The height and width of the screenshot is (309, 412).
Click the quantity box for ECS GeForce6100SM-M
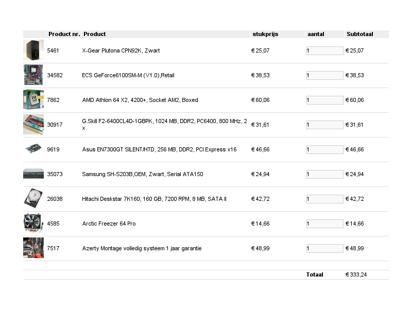click(x=325, y=75)
